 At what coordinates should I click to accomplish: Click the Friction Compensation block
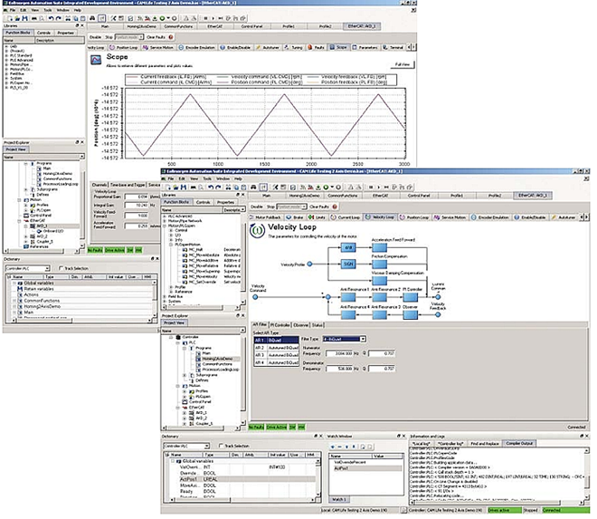(379, 264)
